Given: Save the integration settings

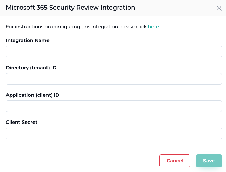Looking at the screenshot, I should click(x=209, y=161).
